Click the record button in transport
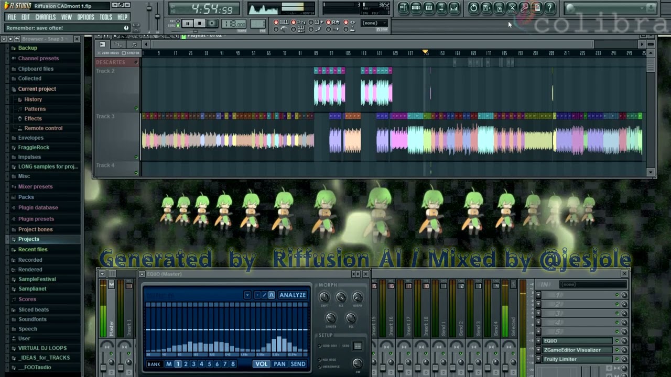Image resolution: width=671 pixels, height=377 pixels. pos(212,24)
